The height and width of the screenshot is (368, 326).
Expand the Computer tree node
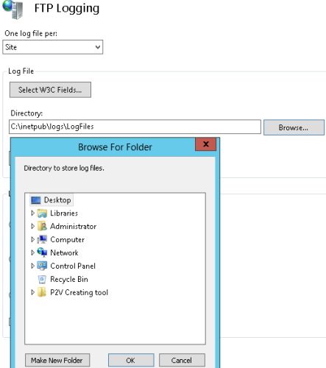32,239
